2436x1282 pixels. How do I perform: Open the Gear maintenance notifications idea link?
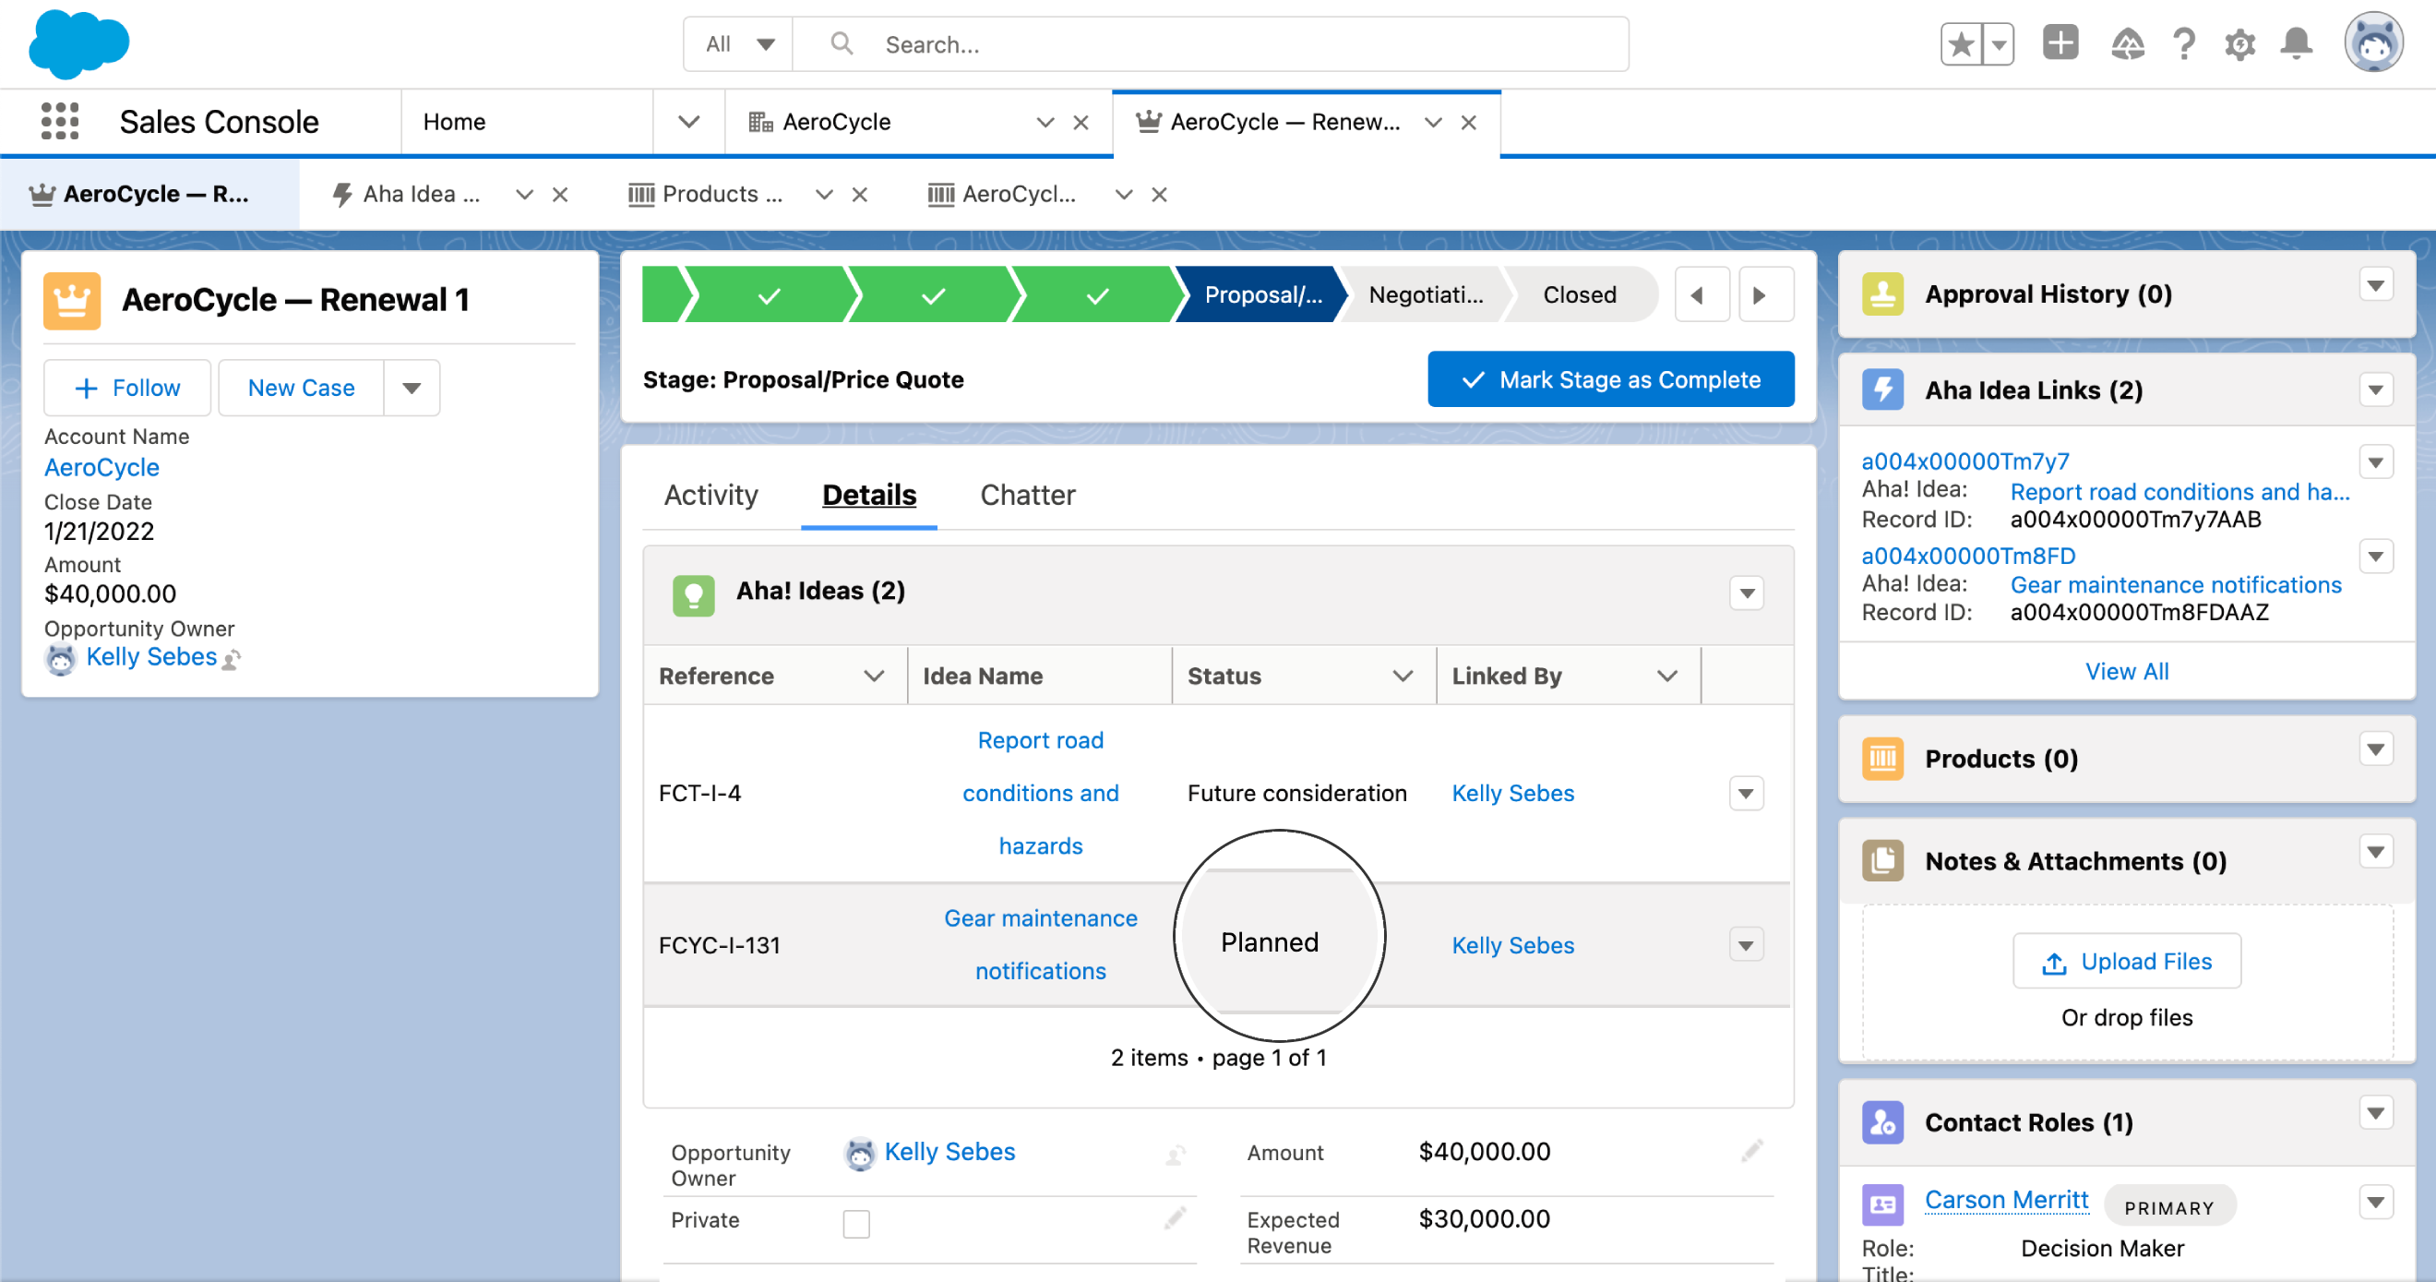[2175, 585]
